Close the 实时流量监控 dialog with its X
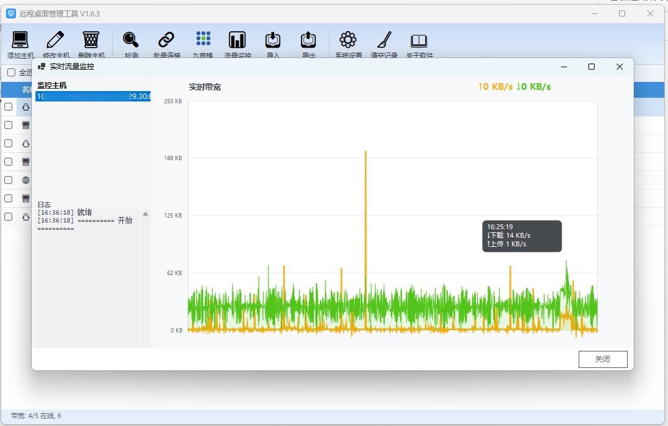This screenshot has width=668, height=426. click(x=620, y=67)
